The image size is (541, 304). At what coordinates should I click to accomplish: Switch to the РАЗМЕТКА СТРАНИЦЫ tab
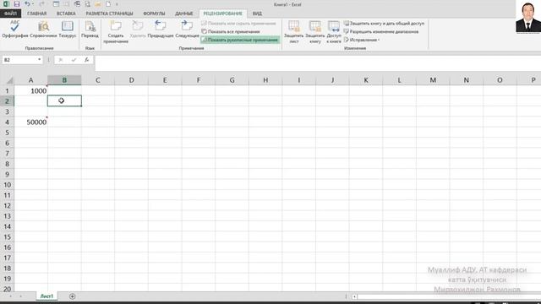click(x=109, y=14)
